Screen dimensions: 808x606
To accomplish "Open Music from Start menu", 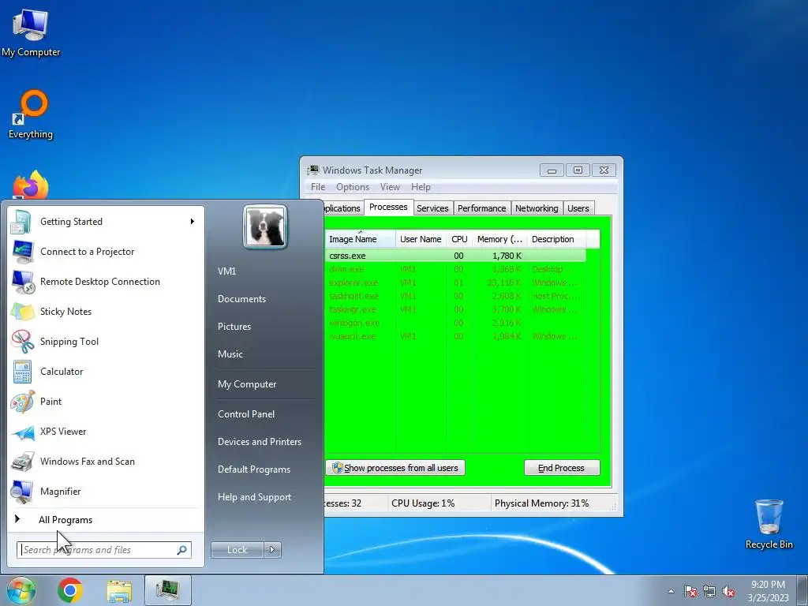I will pos(230,354).
